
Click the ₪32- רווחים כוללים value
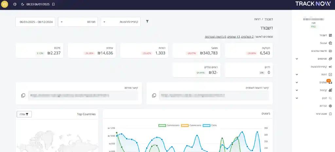pos(213,73)
